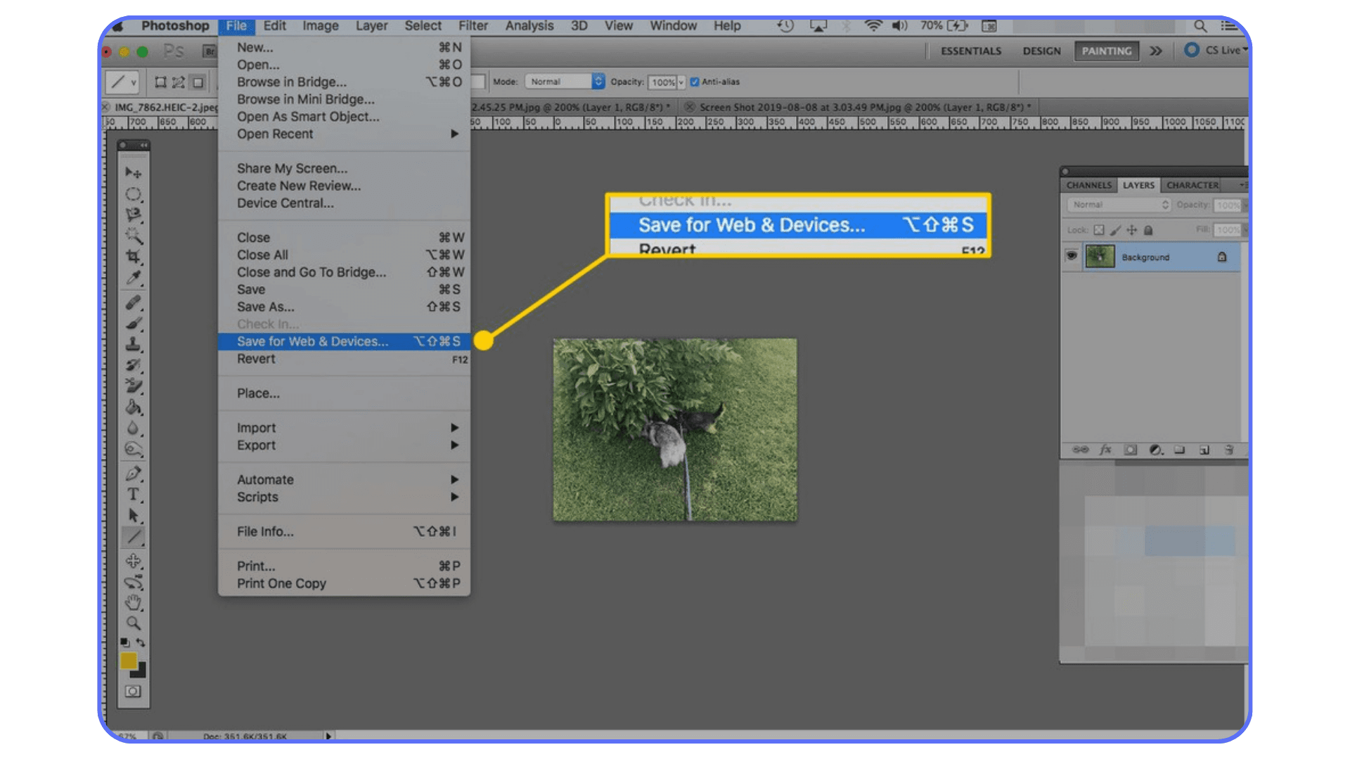Viewport: 1350px width, 759px height.
Task: Choose Save As from File menu
Action: tap(345, 306)
